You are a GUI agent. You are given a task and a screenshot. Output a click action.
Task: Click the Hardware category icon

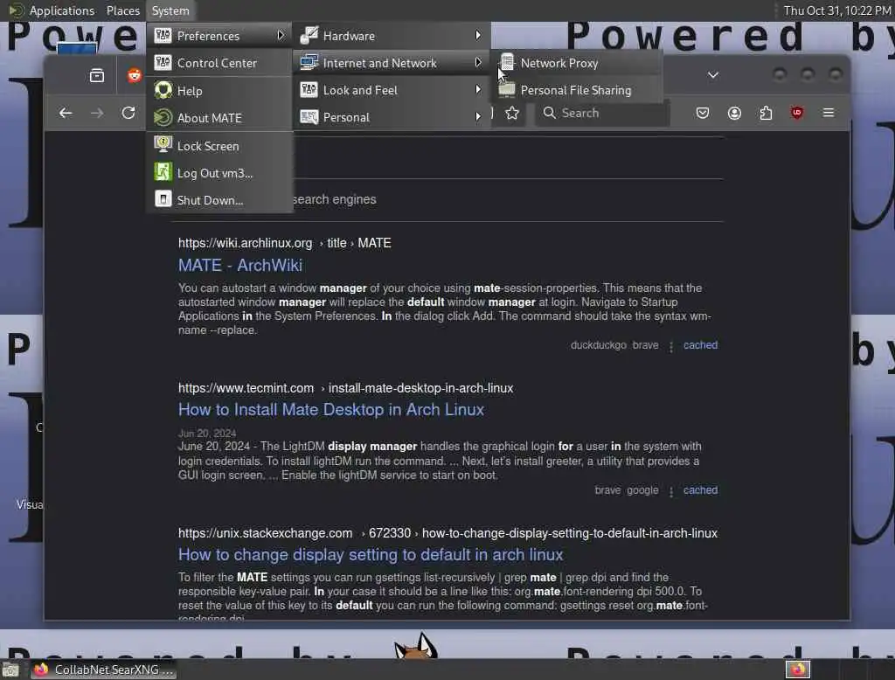coord(309,36)
